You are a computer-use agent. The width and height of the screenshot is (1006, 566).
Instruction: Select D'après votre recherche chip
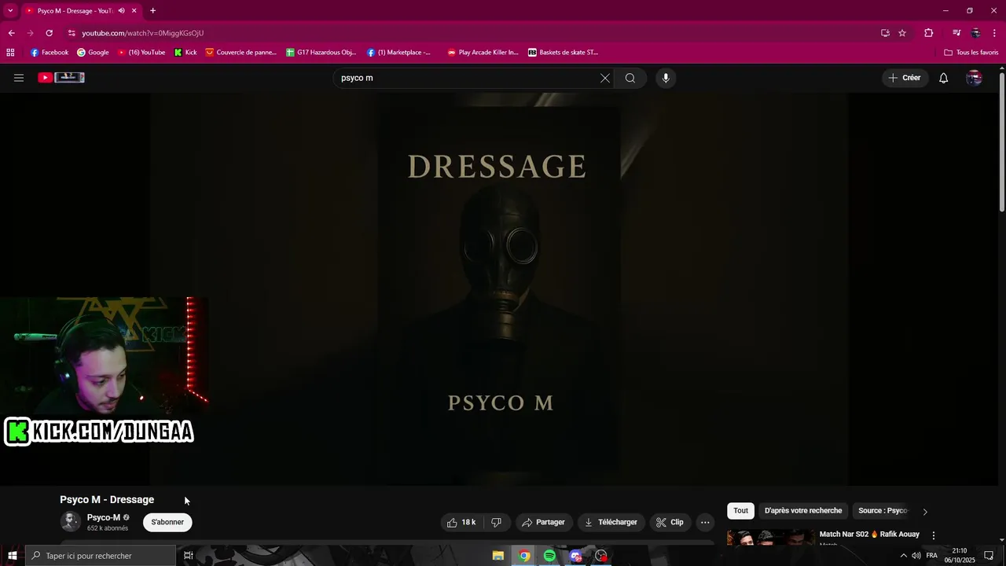point(803,511)
